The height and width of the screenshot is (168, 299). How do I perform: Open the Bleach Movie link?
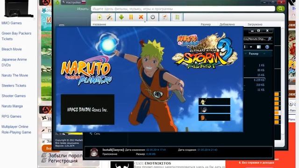(12, 49)
